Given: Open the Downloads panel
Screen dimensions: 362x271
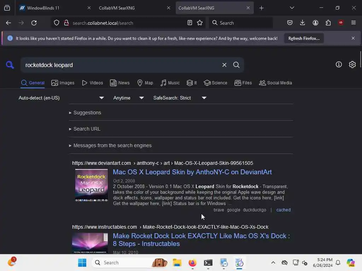Looking at the screenshot, I should click(303, 23).
